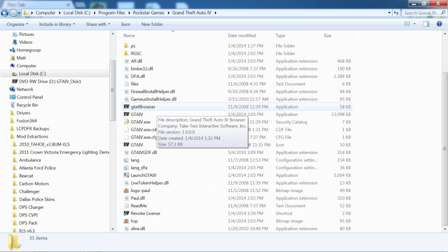The image size is (448, 252).
Task: Select the top bitmap file icon
Action: (126, 221)
